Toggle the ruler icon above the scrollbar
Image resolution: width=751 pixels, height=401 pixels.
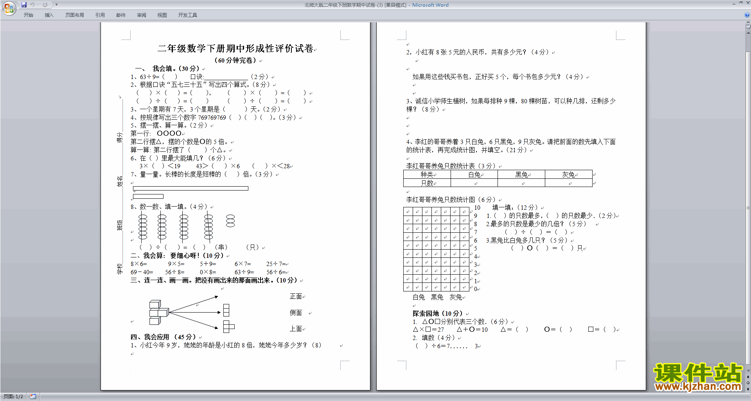tap(748, 27)
